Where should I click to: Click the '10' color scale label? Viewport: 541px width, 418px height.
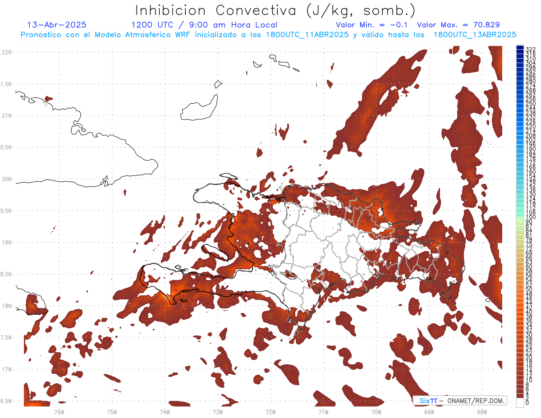(x=529, y=380)
